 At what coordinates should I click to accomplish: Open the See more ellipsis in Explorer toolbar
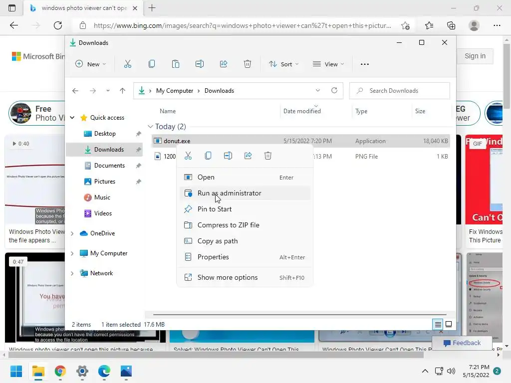365,64
